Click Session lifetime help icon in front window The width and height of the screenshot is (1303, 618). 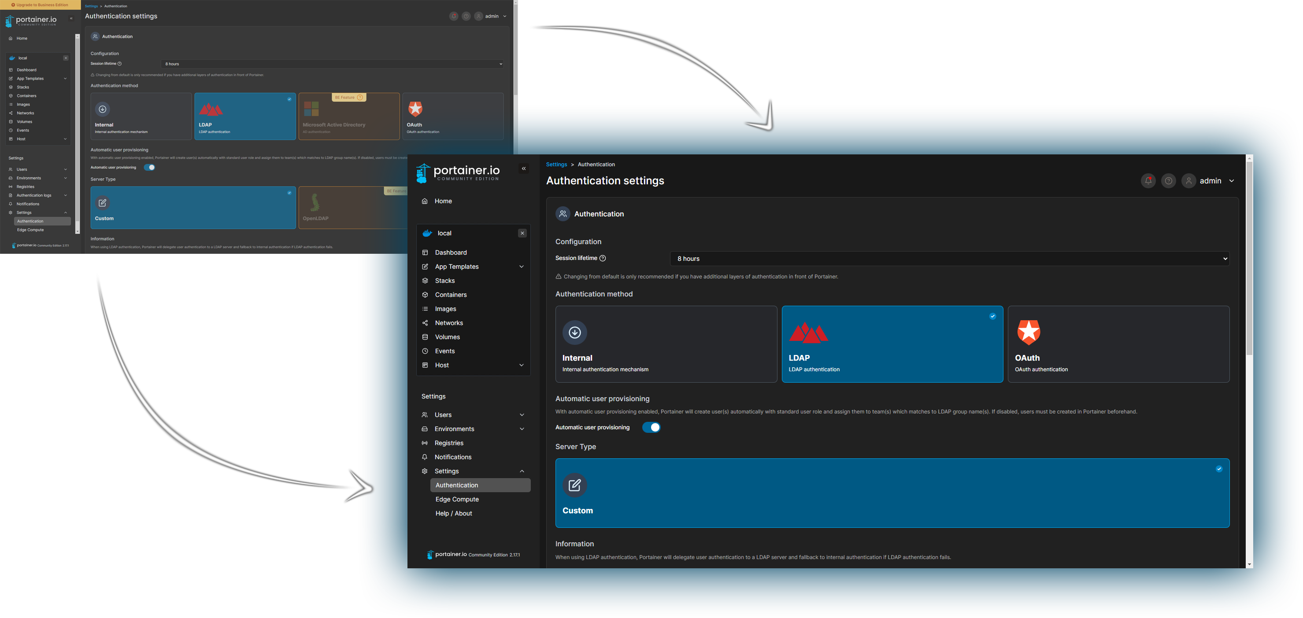[x=603, y=258]
